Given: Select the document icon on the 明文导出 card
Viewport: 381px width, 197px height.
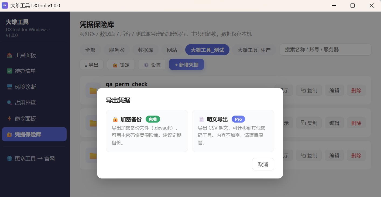Looking at the screenshot, I should [201, 119].
